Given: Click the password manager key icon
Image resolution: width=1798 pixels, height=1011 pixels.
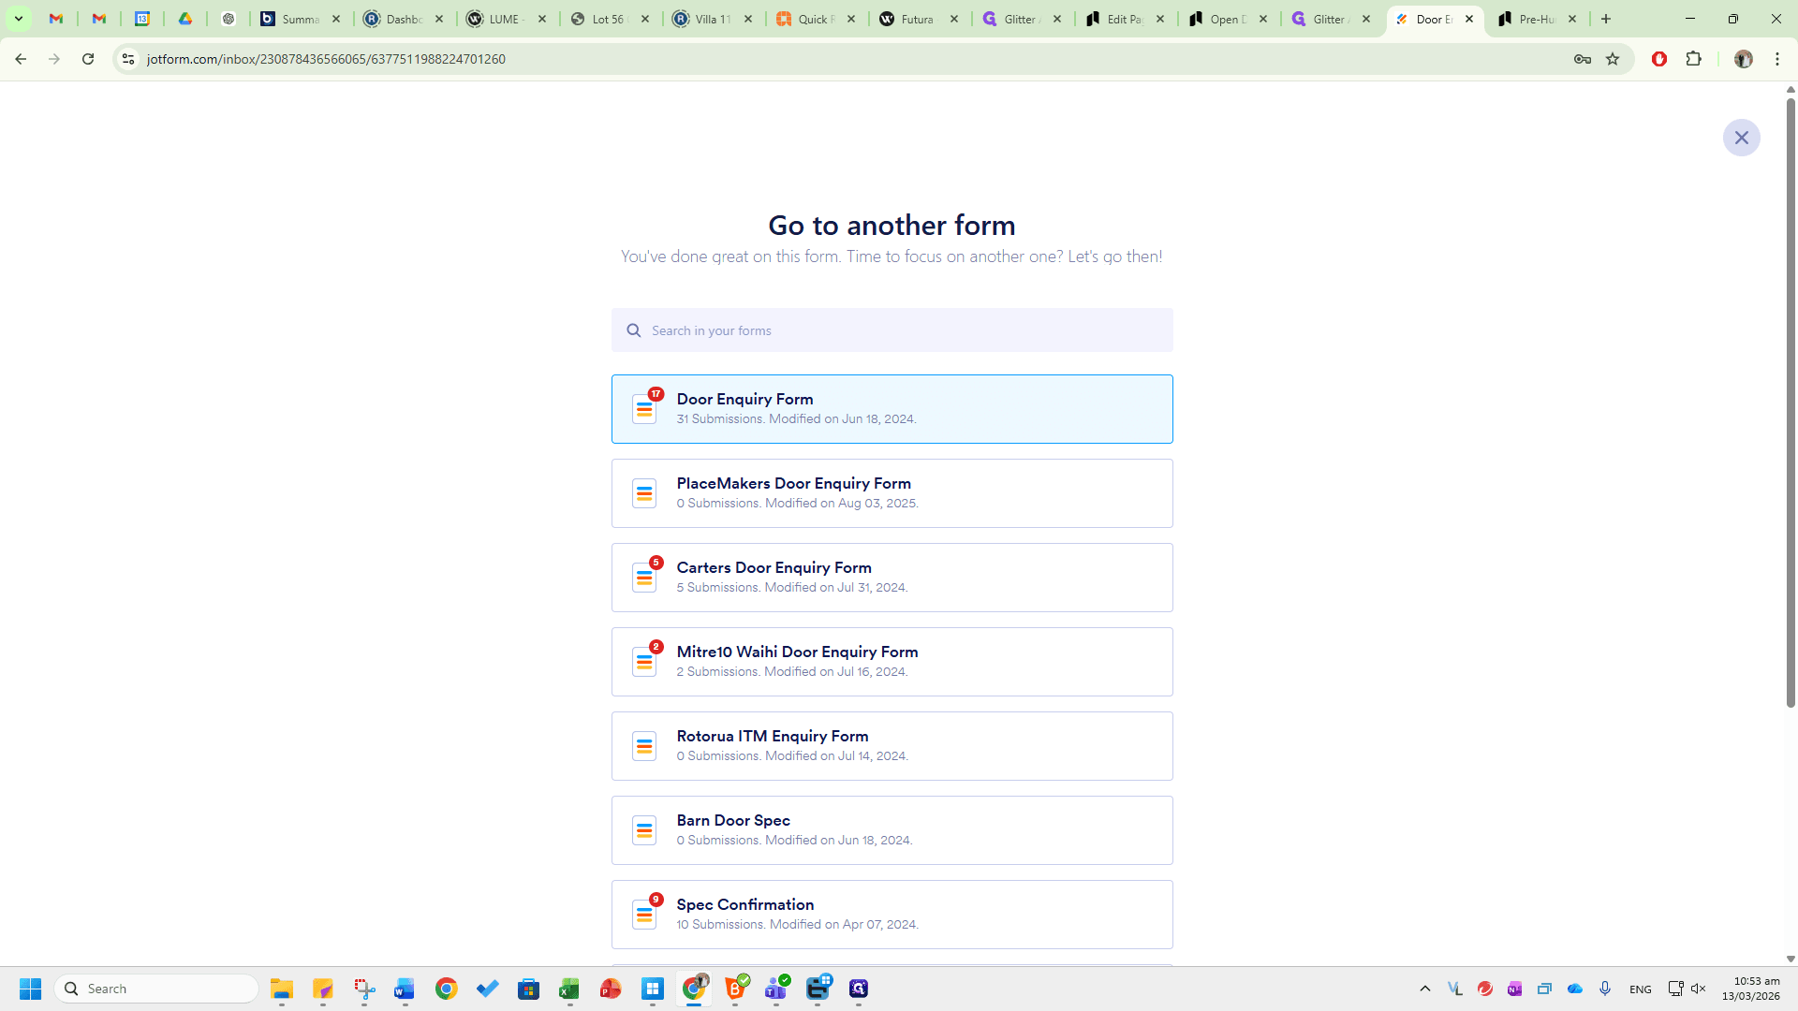Looking at the screenshot, I should click(x=1583, y=59).
